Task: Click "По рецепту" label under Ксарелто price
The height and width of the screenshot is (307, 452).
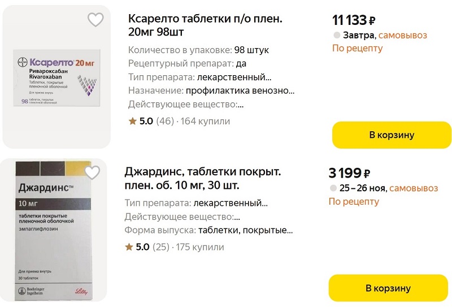Action: click(357, 48)
